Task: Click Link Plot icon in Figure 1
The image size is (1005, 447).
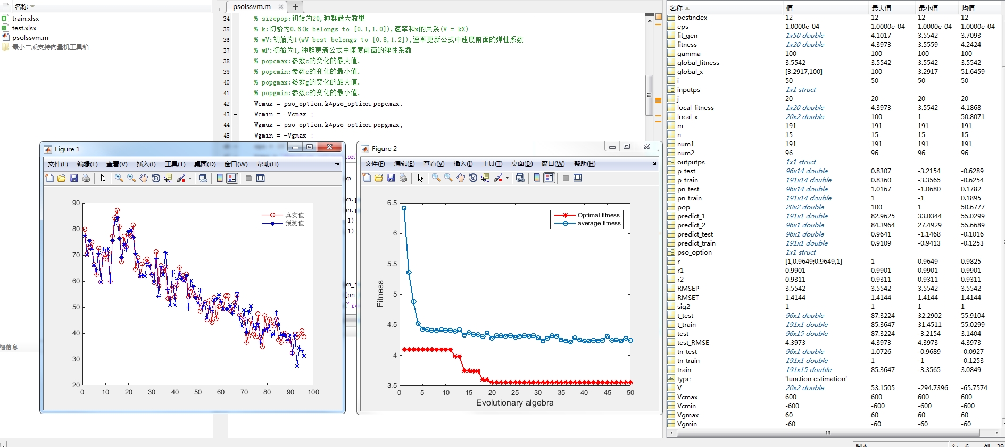Action: click(x=203, y=179)
